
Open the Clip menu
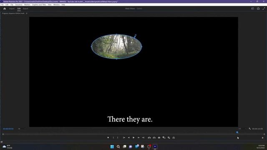click(12, 5)
